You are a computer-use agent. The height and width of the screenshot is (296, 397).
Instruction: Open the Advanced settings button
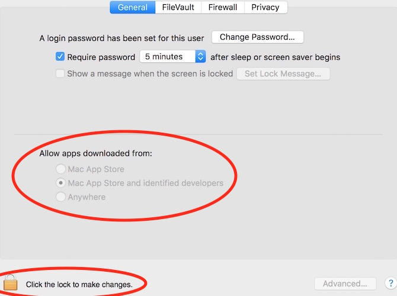click(345, 284)
